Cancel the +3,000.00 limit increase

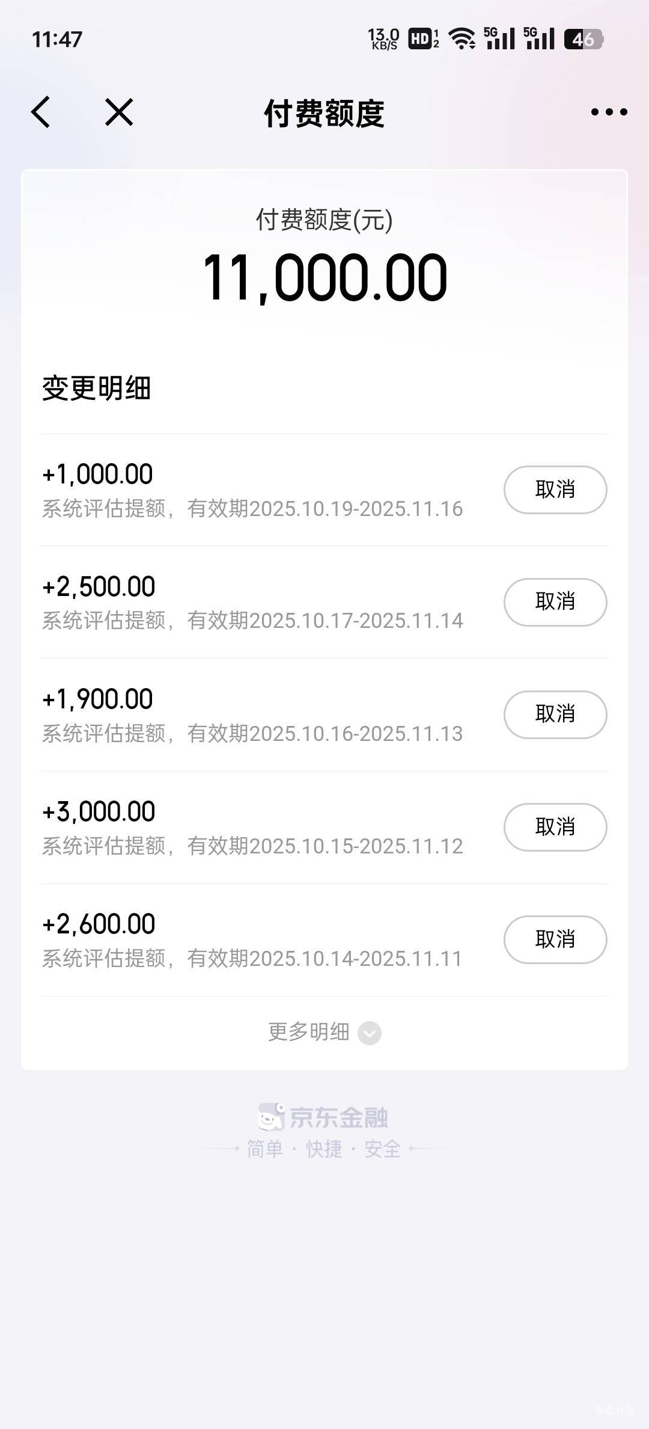tap(555, 827)
